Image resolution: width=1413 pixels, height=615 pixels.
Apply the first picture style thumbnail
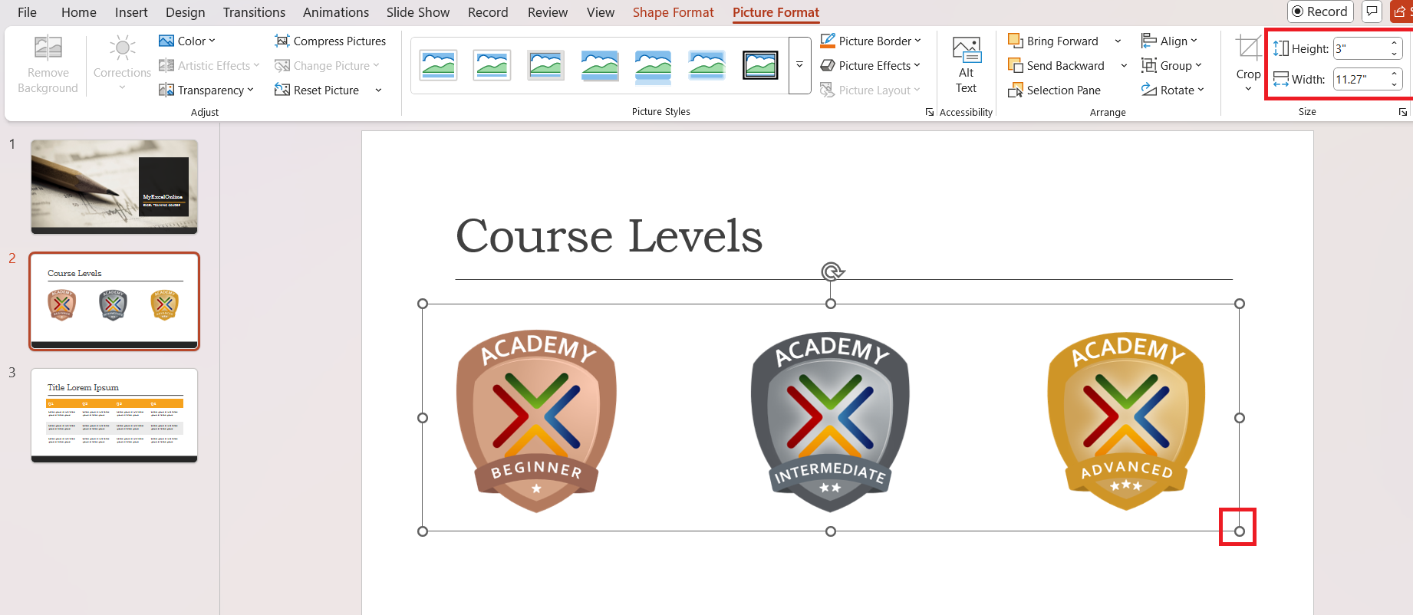click(x=439, y=65)
